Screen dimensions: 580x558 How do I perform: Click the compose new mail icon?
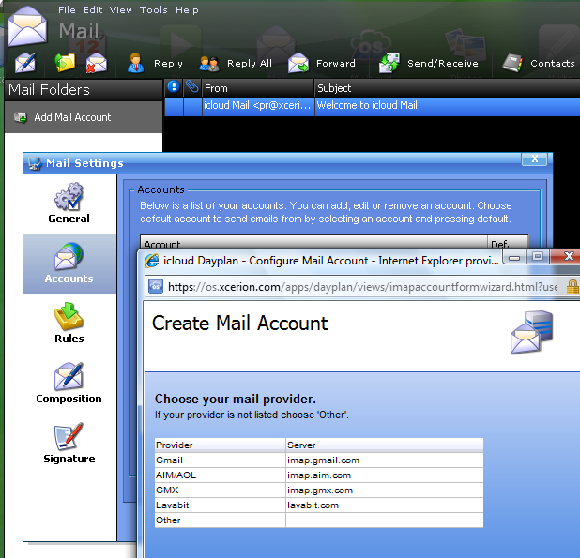click(x=25, y=63)
